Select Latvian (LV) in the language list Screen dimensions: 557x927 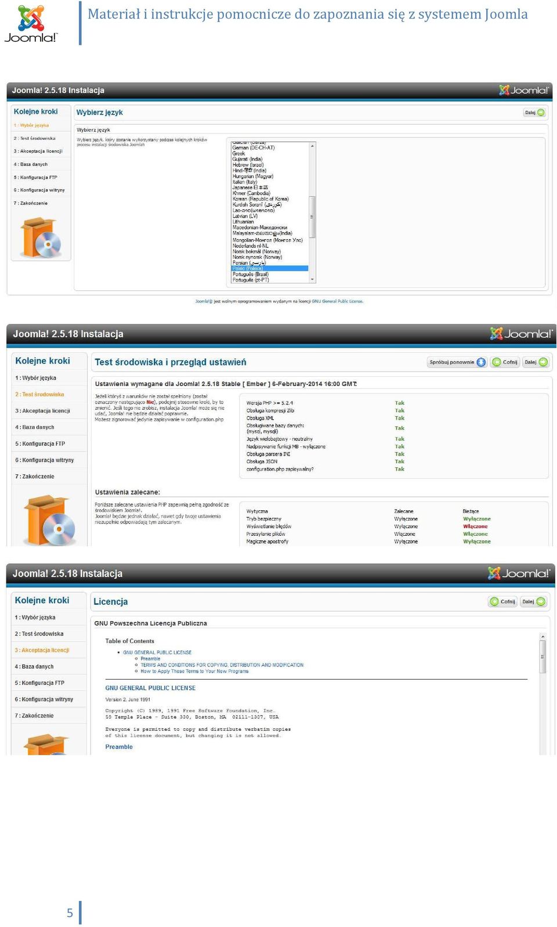245,216
